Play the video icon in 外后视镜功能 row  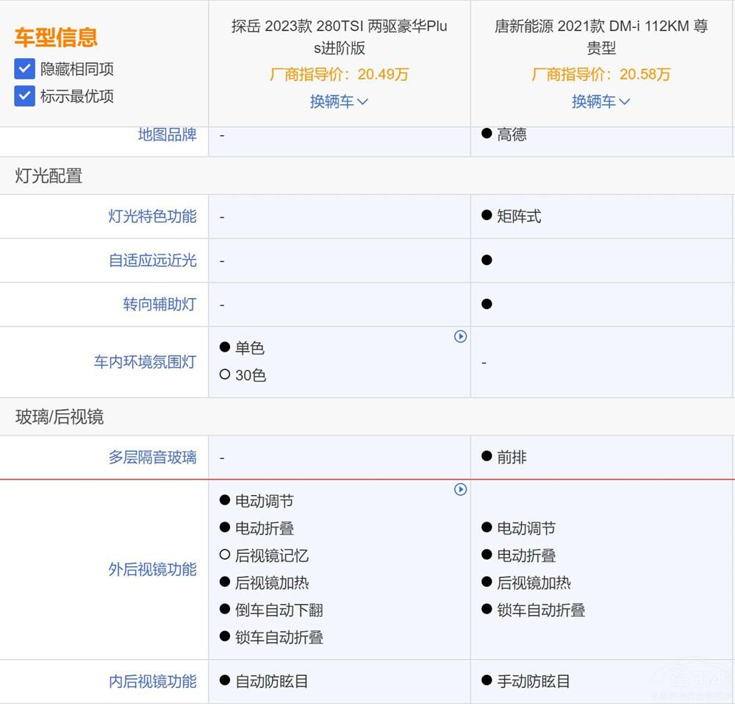click(460, 489)
